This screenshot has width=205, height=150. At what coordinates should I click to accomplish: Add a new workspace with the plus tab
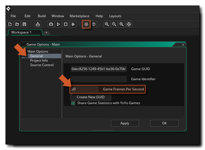pyautogui.click(x=46, y=32)
